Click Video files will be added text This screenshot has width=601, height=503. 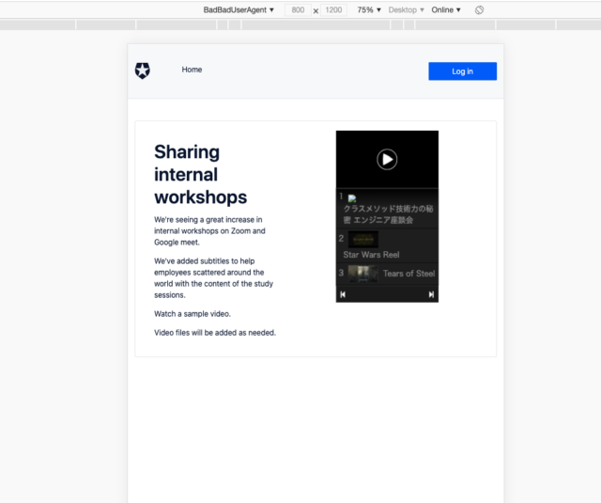[x=215, y=333]
